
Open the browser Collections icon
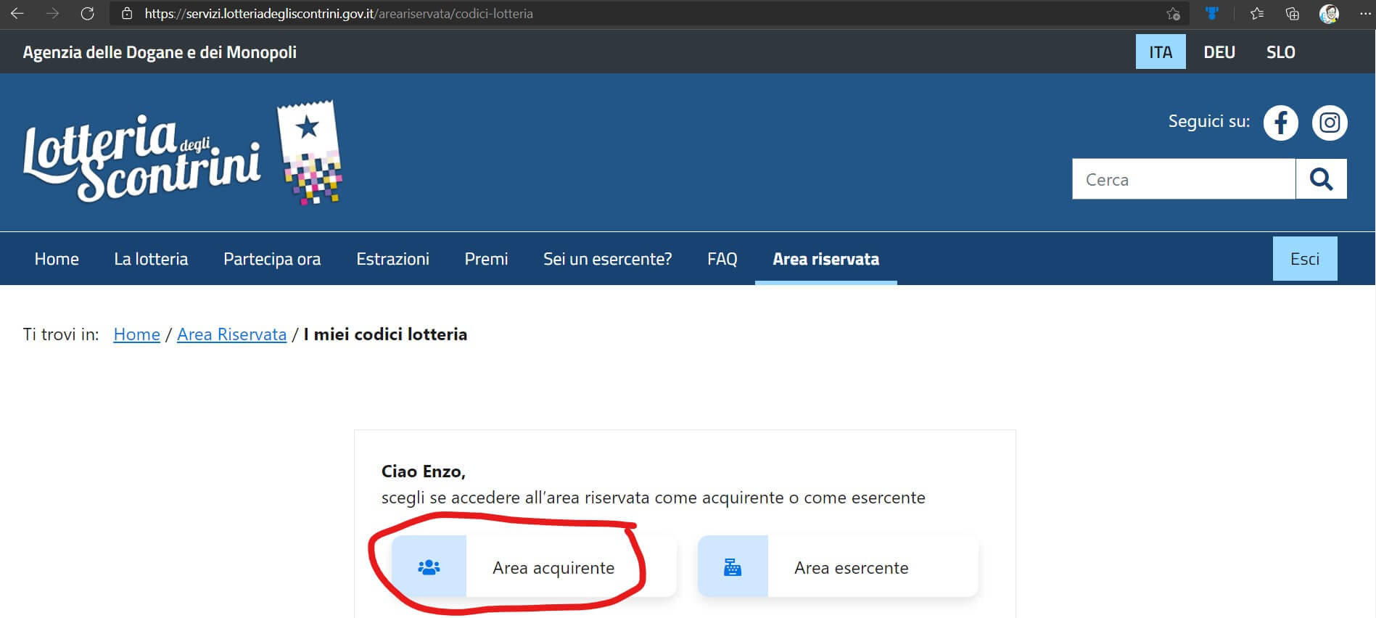tap(1292, 14)
